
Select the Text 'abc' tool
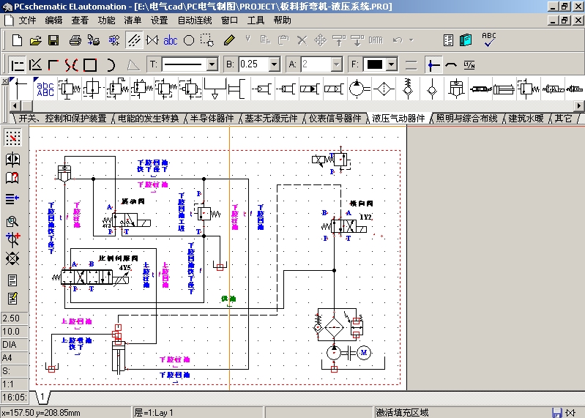[170, 40]
